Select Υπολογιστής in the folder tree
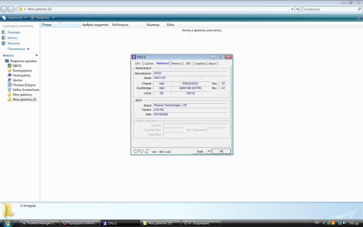The width and height of the screenshot is (363, 227). 21,75
